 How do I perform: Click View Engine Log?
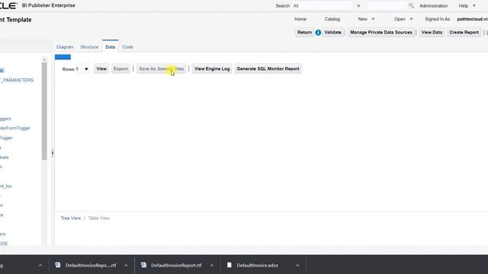(212, 69)
